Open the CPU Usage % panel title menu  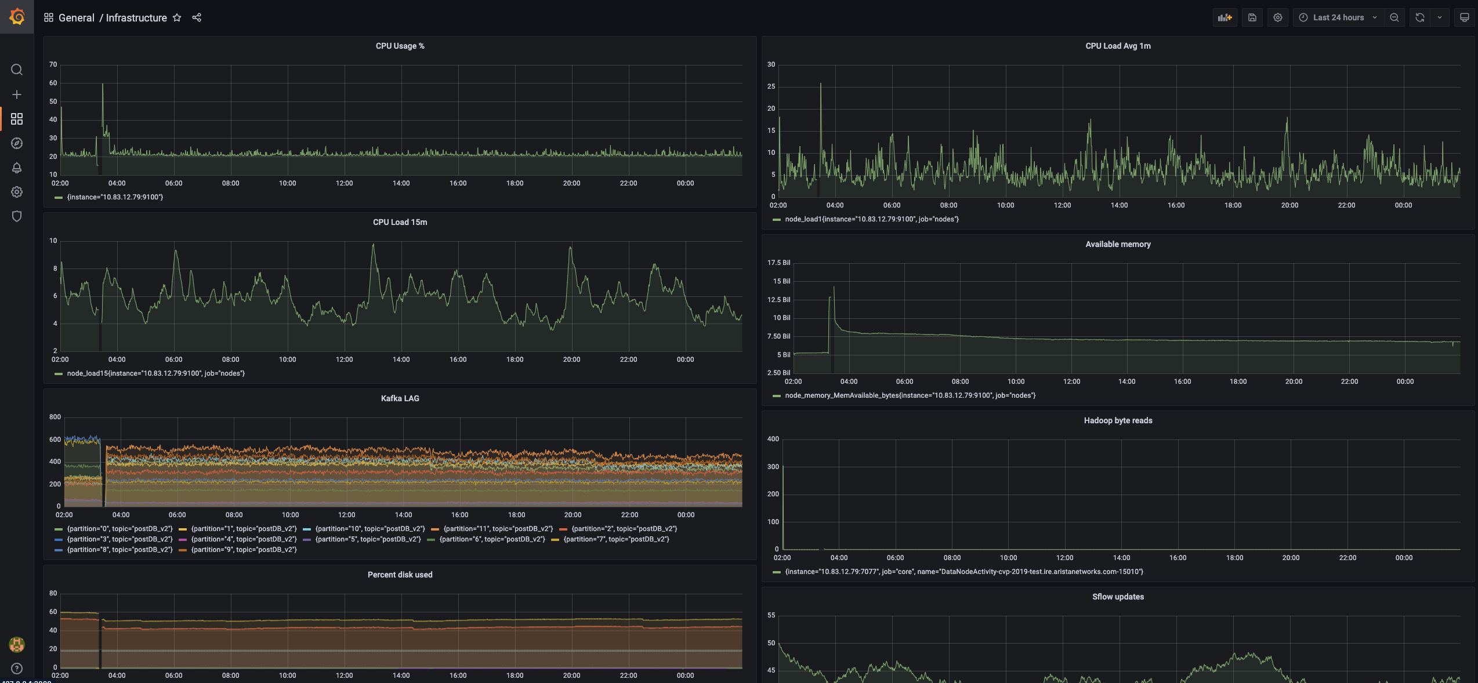click(x=400, y=46)
